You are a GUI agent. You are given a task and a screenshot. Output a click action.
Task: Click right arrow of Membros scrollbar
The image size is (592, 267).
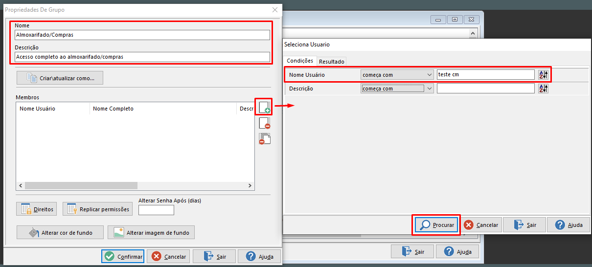click(x=250, y=186)
